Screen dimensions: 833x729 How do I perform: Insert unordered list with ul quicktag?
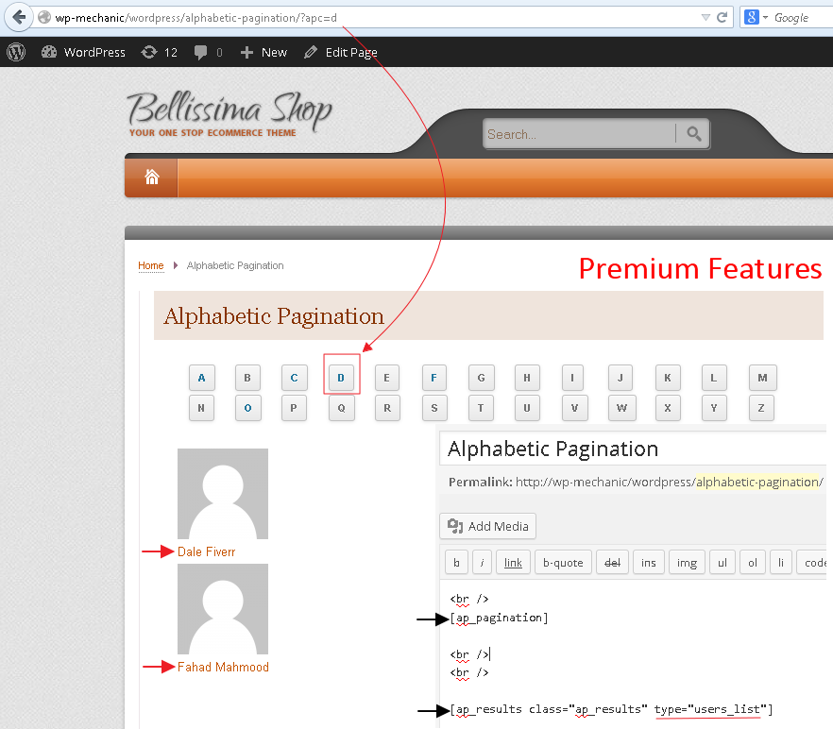tap(722, 563)
